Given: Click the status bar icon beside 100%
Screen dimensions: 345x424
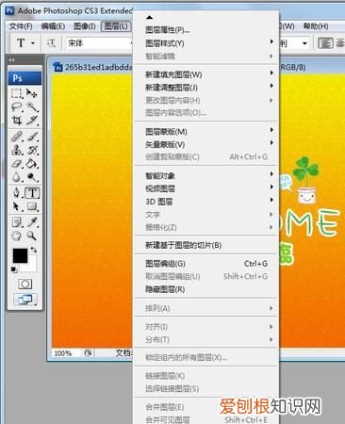Looking at the screenshot, I should [88, 353].
